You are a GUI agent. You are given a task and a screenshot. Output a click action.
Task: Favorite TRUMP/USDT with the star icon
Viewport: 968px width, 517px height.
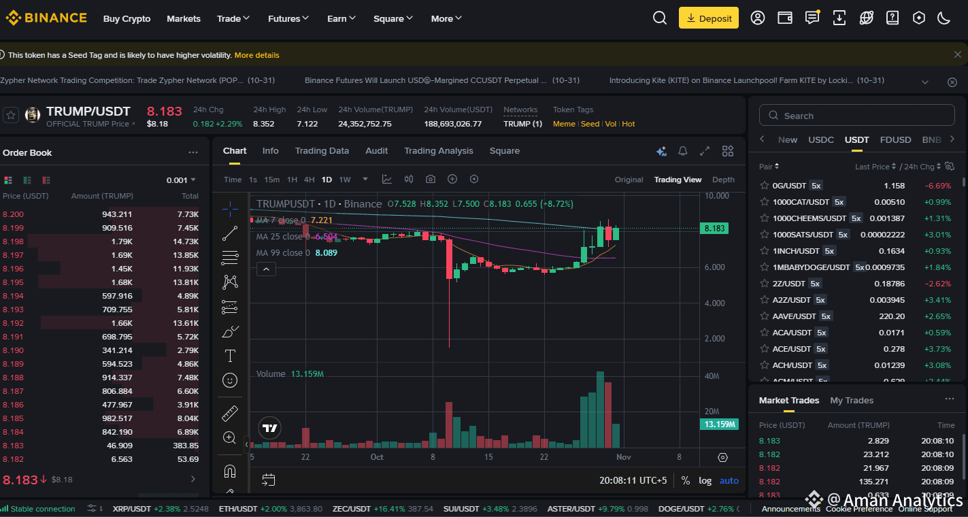11,115
